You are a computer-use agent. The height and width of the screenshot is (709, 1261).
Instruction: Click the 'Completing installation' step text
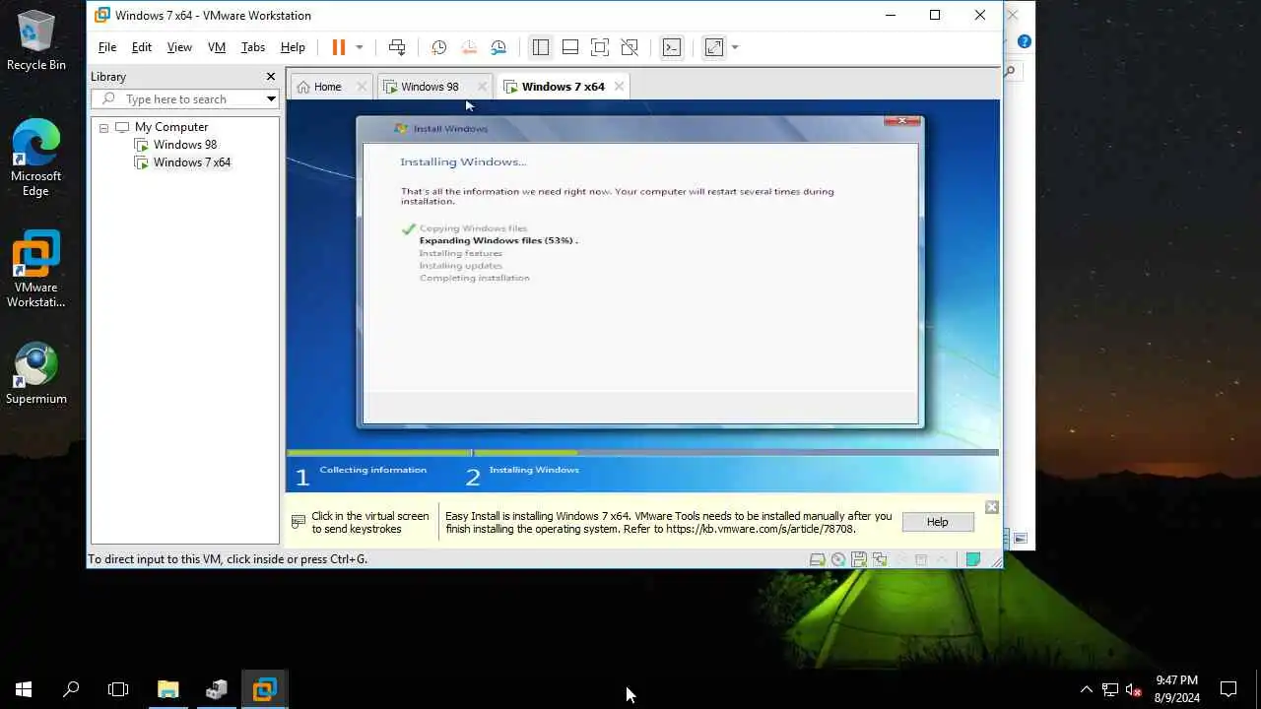coord(474,278)
